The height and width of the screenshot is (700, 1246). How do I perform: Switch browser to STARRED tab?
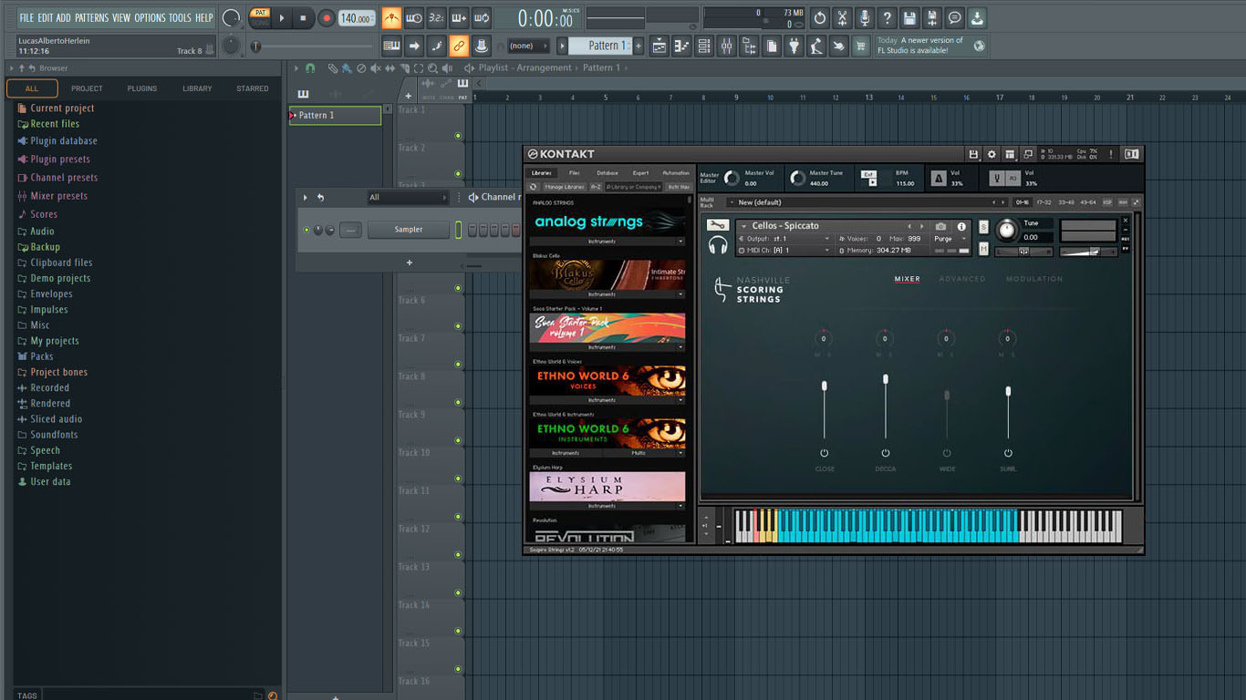point(253,88)
